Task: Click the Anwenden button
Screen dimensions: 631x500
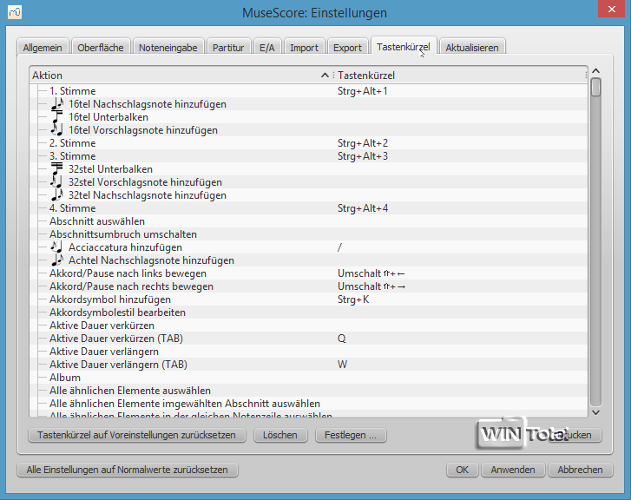Action: [513, 470]
